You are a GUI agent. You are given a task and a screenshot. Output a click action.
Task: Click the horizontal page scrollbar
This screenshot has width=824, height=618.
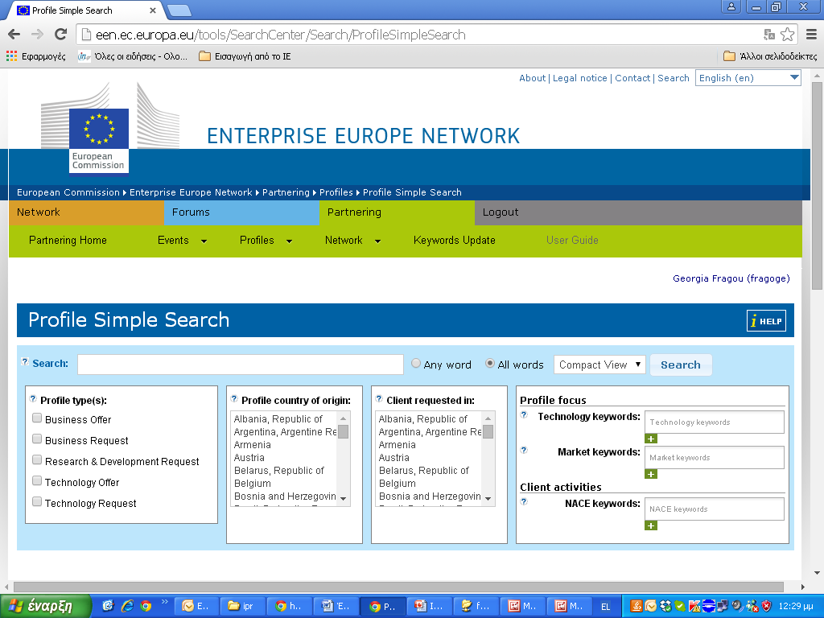coord(398,587)
